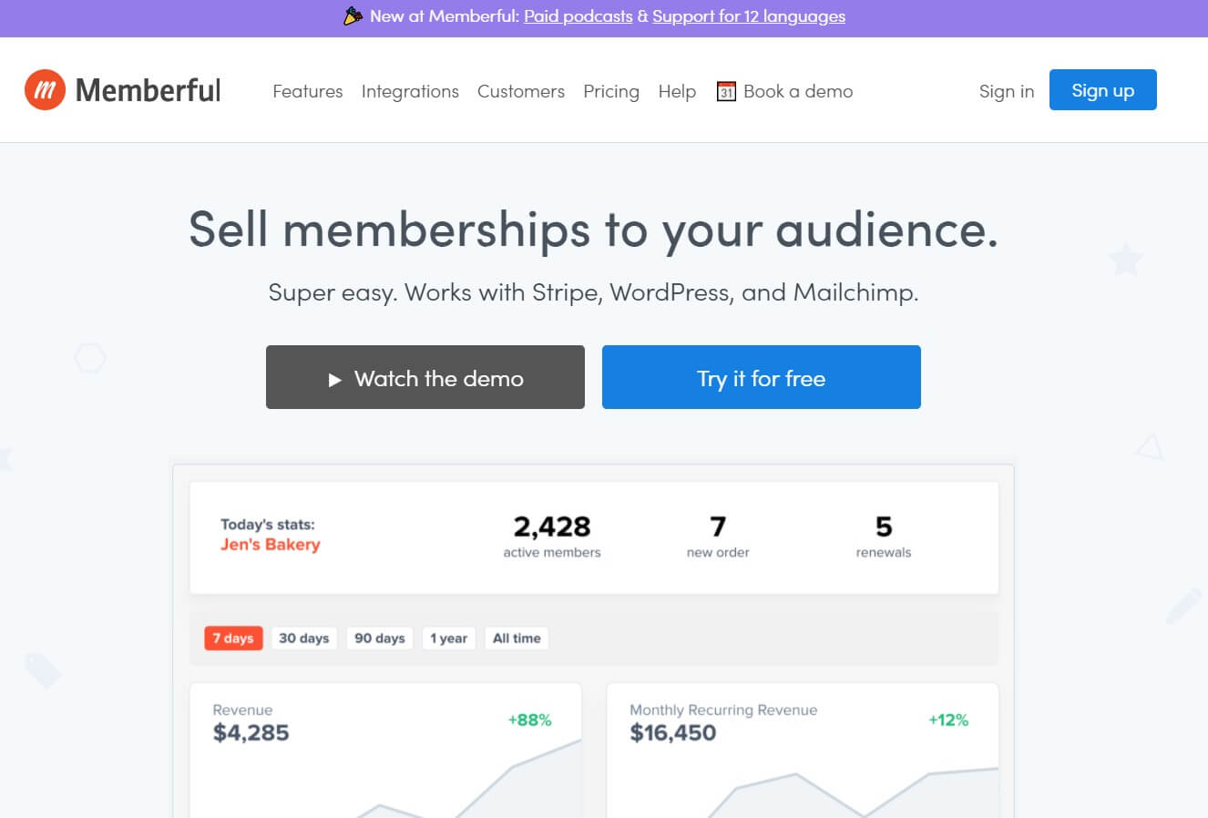Open the Support for 12 languages link
Screen dimensions: 1208x818
[x=749, y=15]
